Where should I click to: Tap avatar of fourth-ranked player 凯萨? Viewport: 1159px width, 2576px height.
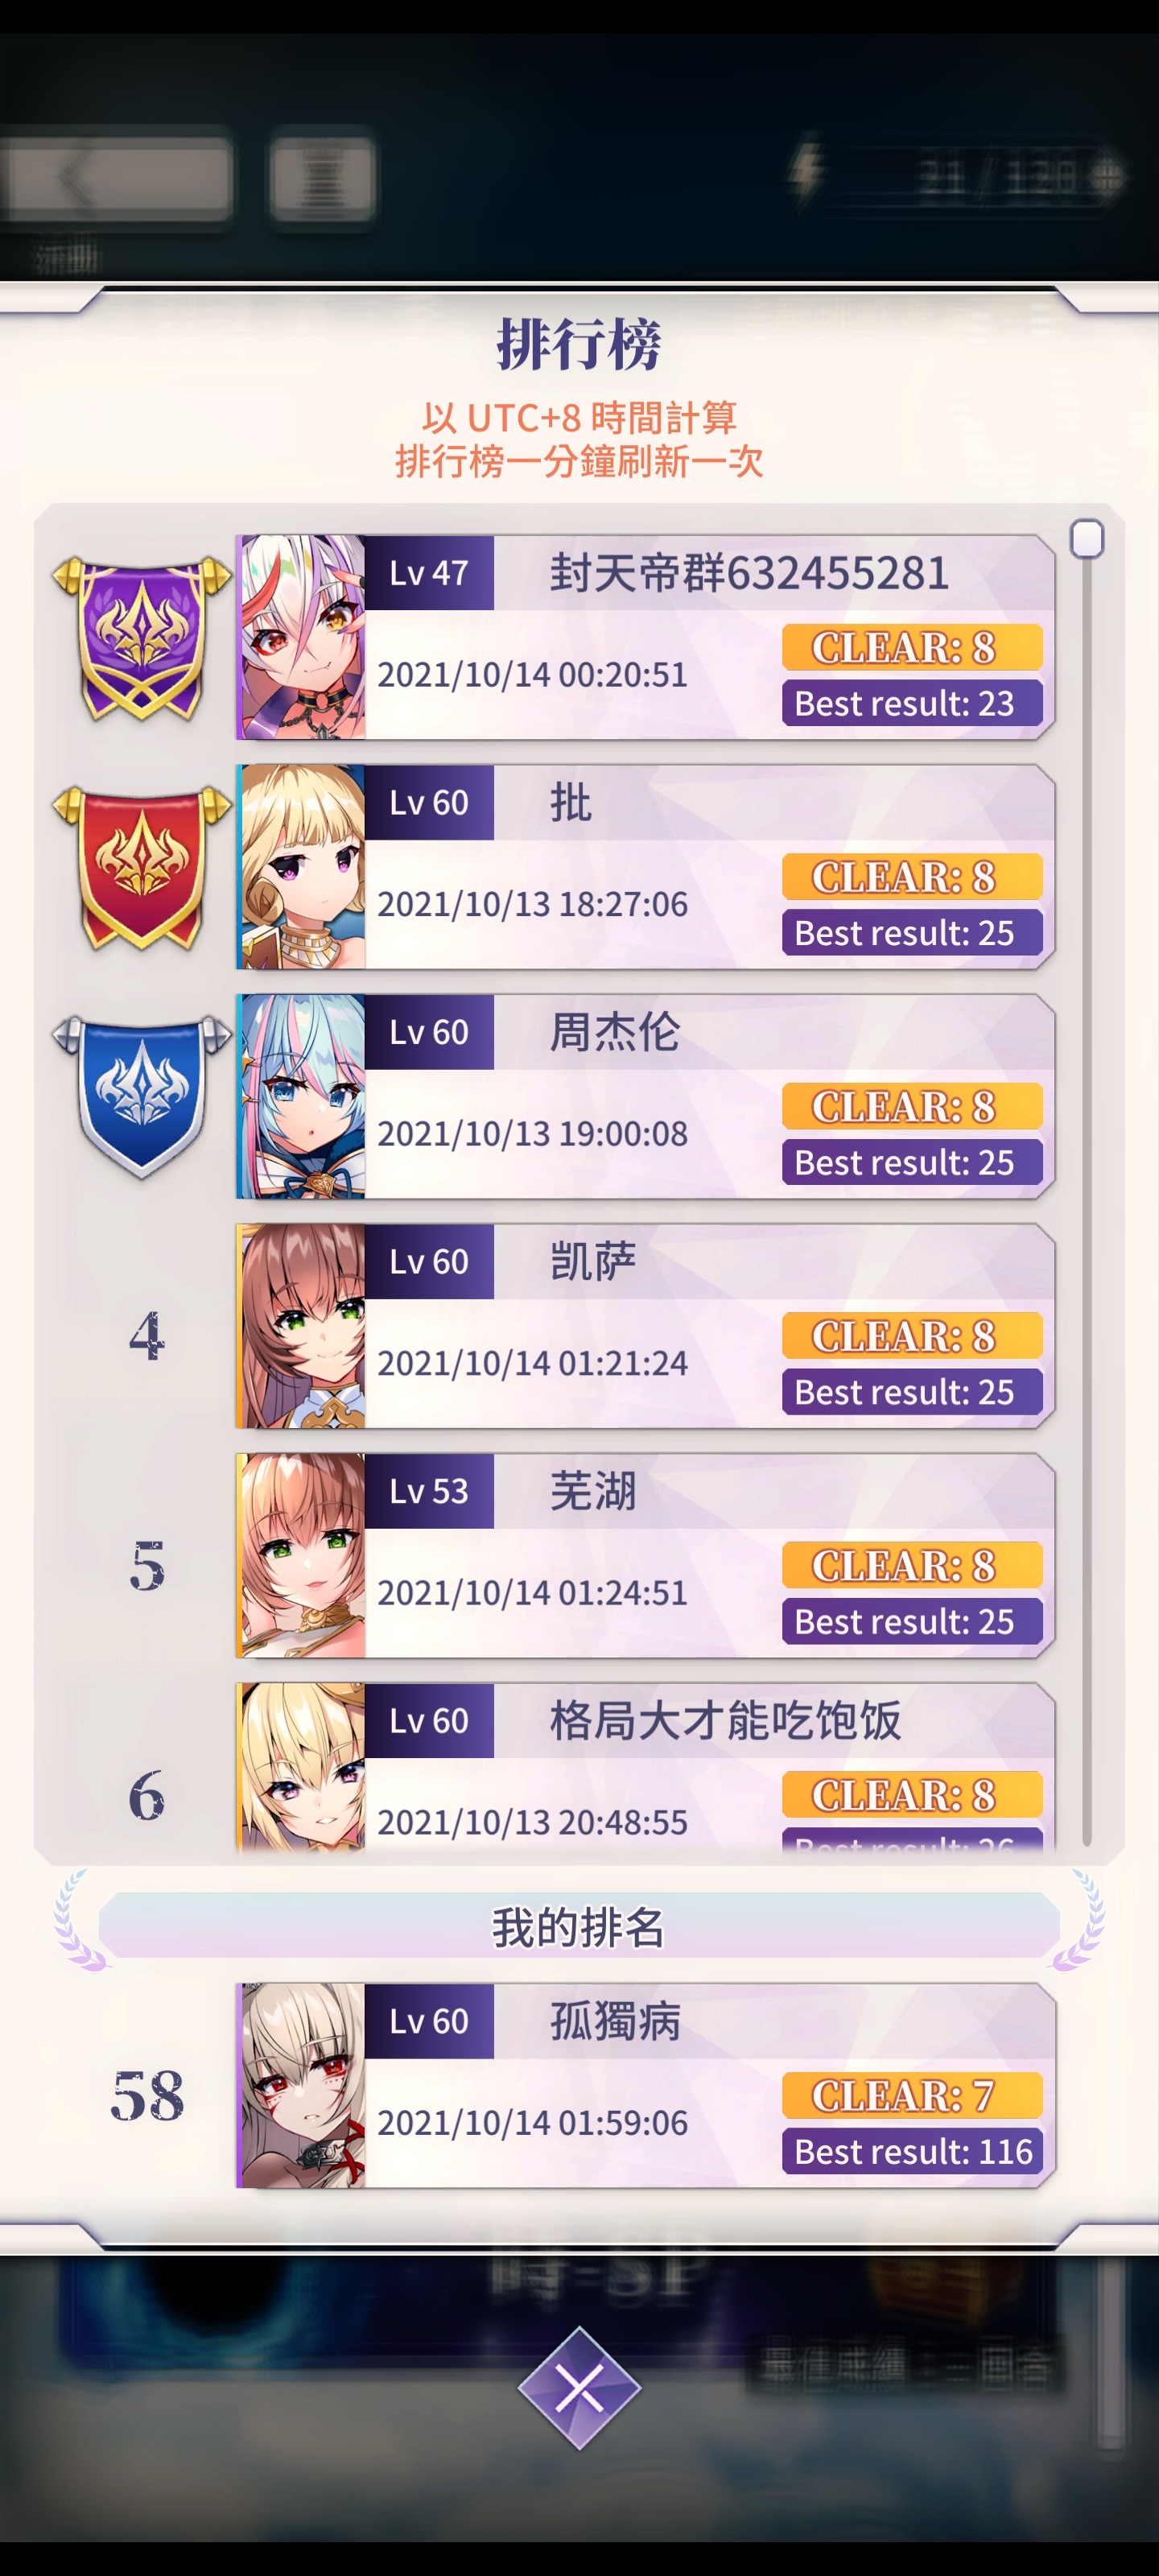click(x=302, y=1325)
